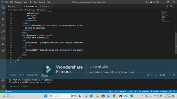The height and width of the screenshot is (99, 177).
Task: Open the Docker view
Action: click(x=3, y=44)
